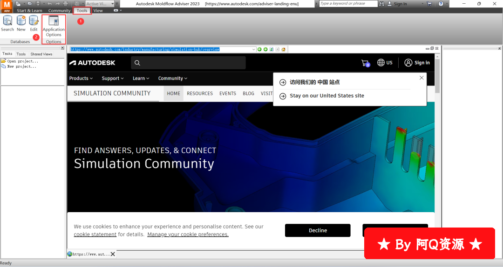This screenshot has width=503, height=267.
Task: Click the US region globe selector
Action: (385, 63)
